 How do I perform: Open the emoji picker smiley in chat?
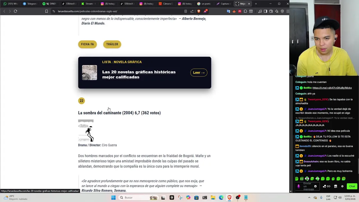(x=316, y=186)
